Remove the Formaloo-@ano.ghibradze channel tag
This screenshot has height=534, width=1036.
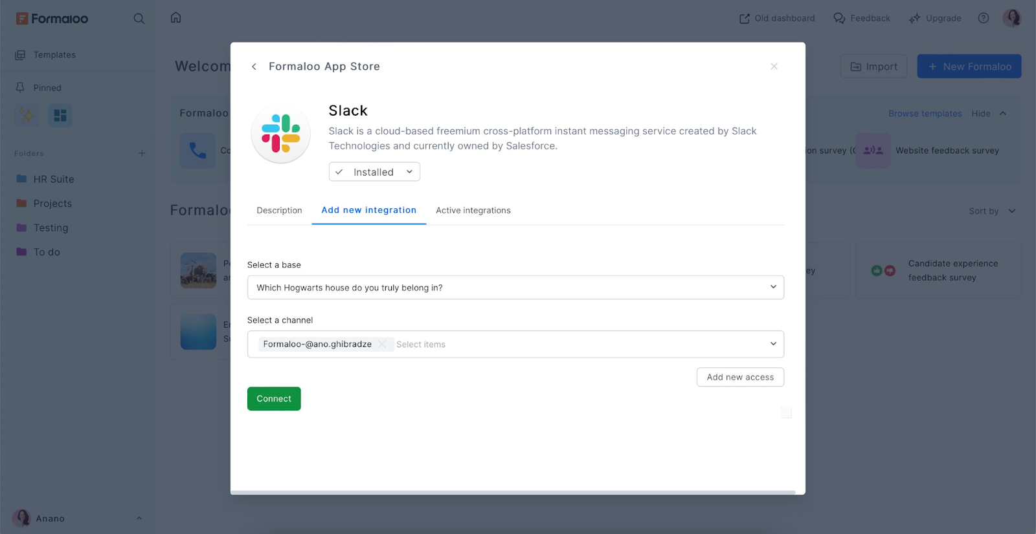click(x=382, y=344)
